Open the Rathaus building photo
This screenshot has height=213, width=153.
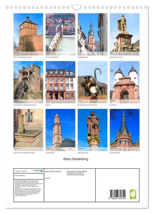pos(61,82)
